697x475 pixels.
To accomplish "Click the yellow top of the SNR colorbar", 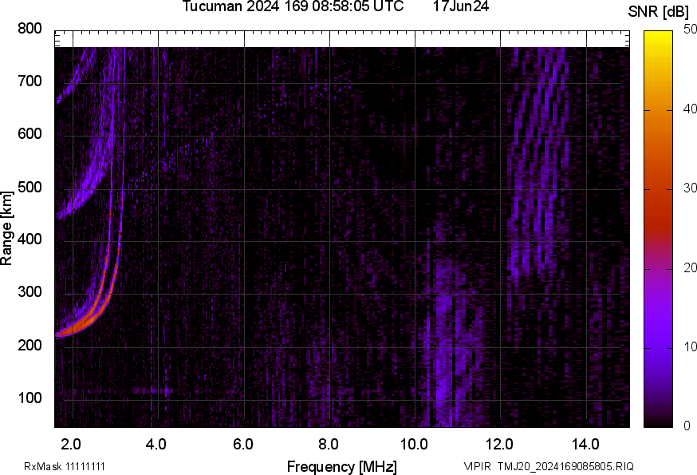I will [659, 38].
